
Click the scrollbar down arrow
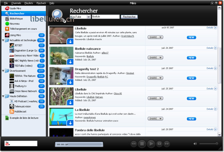pos(219,134)
